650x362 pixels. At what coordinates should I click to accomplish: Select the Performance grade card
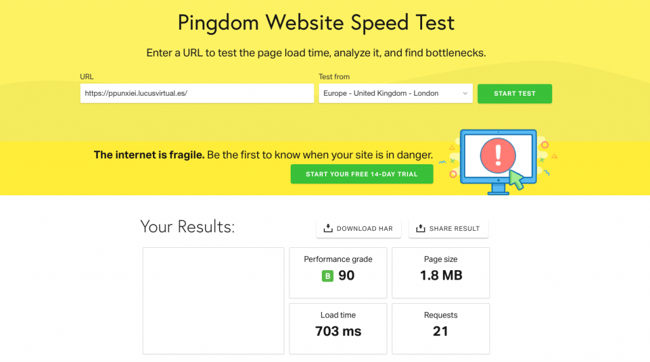pyautogui.click(x=338, y=273)
